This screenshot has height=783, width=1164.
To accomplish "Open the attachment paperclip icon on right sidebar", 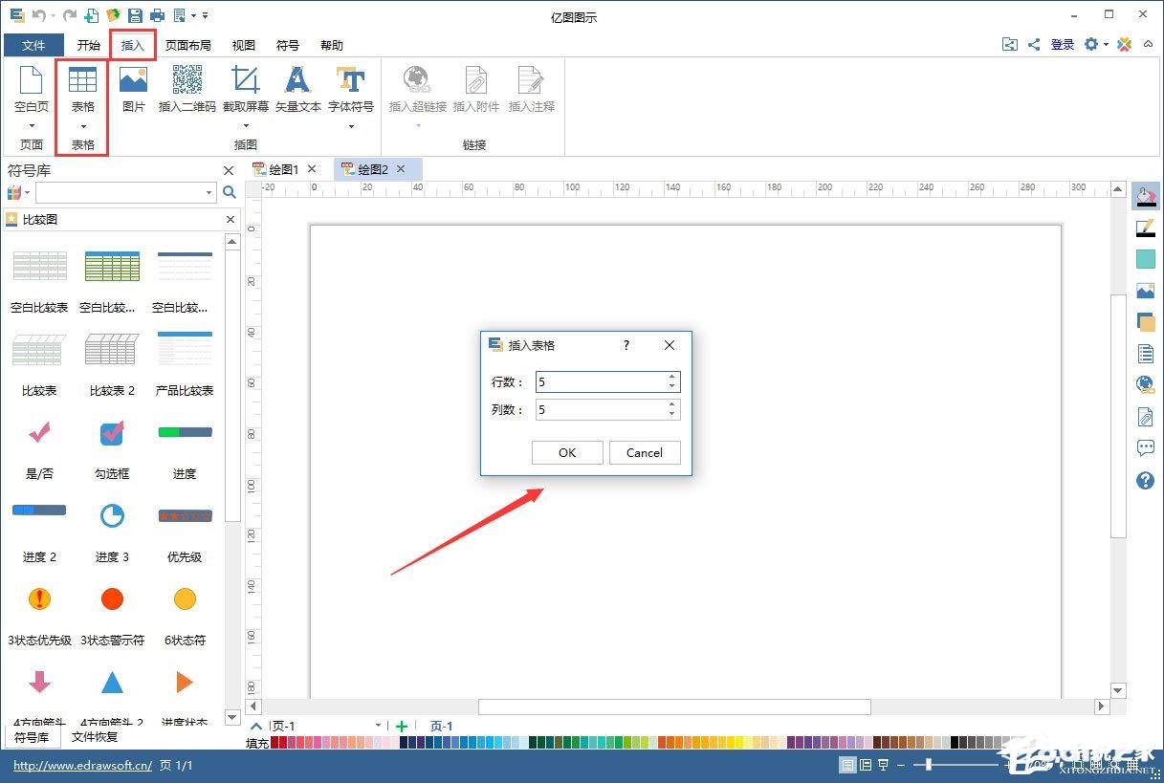I will (x=1145, y=417).
